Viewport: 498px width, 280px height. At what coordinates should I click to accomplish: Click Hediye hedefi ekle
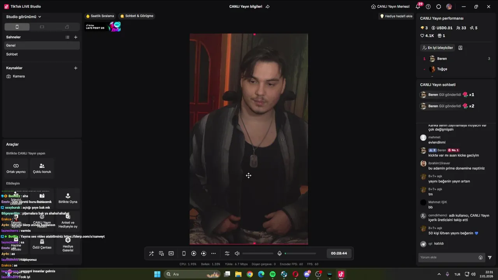pyautogui.click(x=396, y=16)
